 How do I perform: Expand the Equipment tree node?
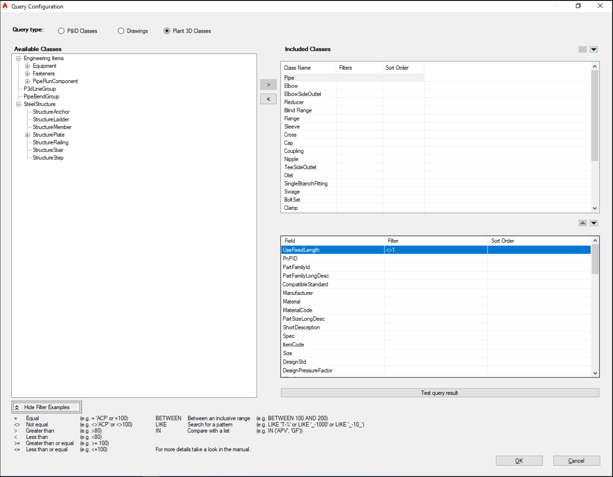(28, 66)
